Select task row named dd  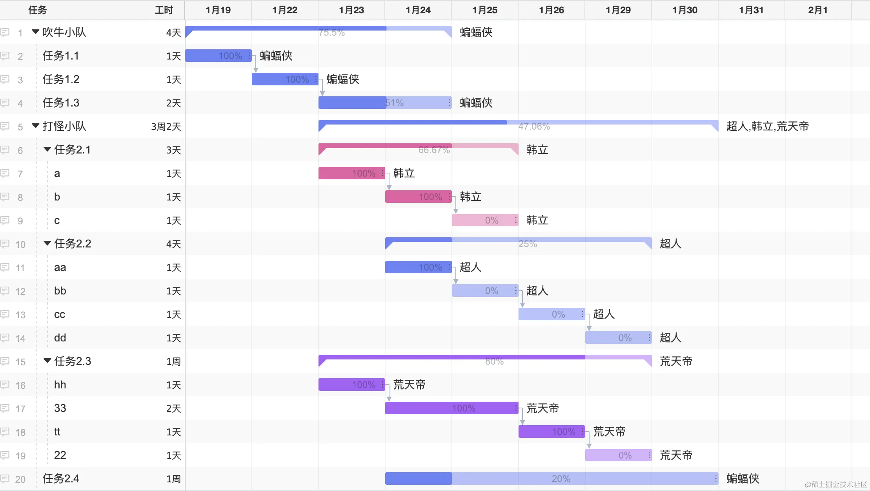click(60, 338)
